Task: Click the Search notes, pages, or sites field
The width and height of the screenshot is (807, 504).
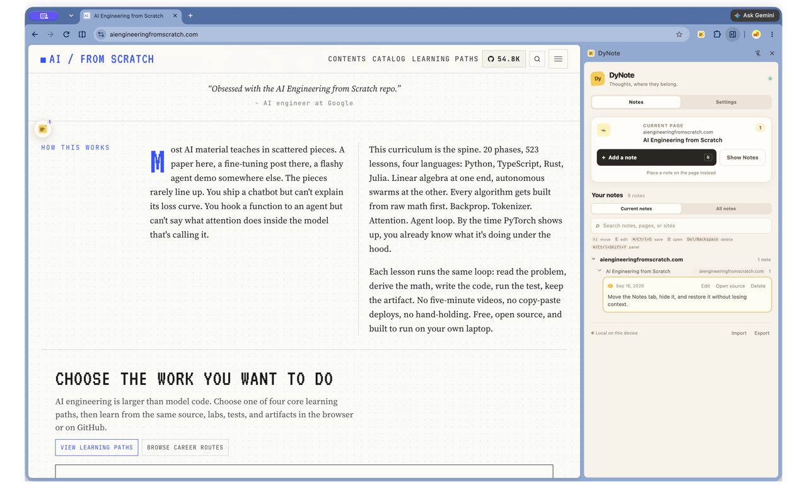Action: point(681,226)
